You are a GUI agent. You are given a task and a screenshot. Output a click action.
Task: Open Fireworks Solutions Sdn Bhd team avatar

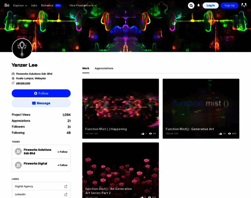18,151
